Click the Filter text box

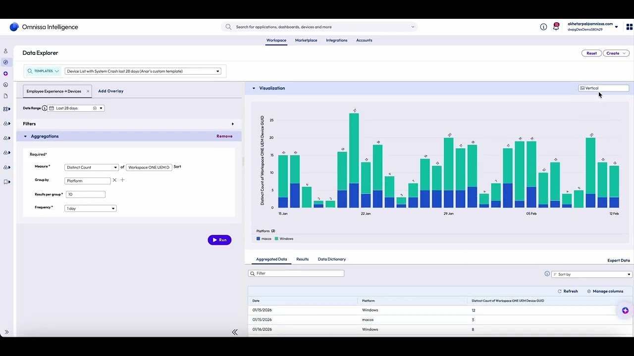pyautogui.click(x=296, y=273)
